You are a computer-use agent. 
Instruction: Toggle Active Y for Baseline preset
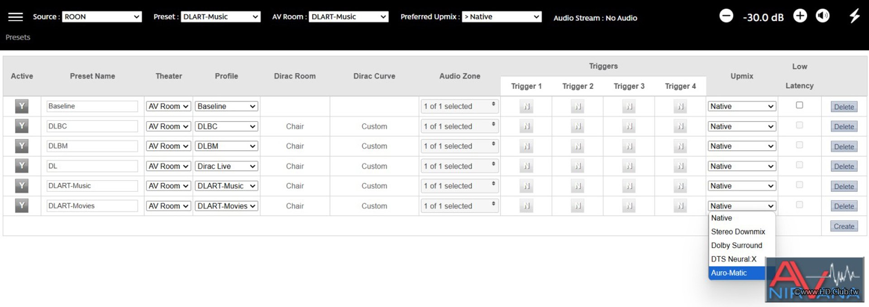[x=22, y=106]
